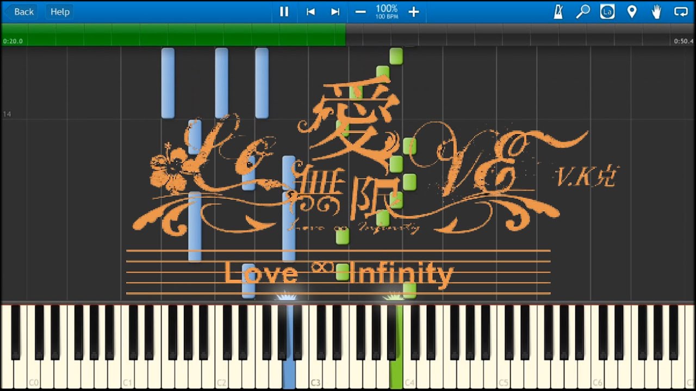The height and width of the screenshot is (391, 696).
Task: Click the Back button
Action: (24, 11)
